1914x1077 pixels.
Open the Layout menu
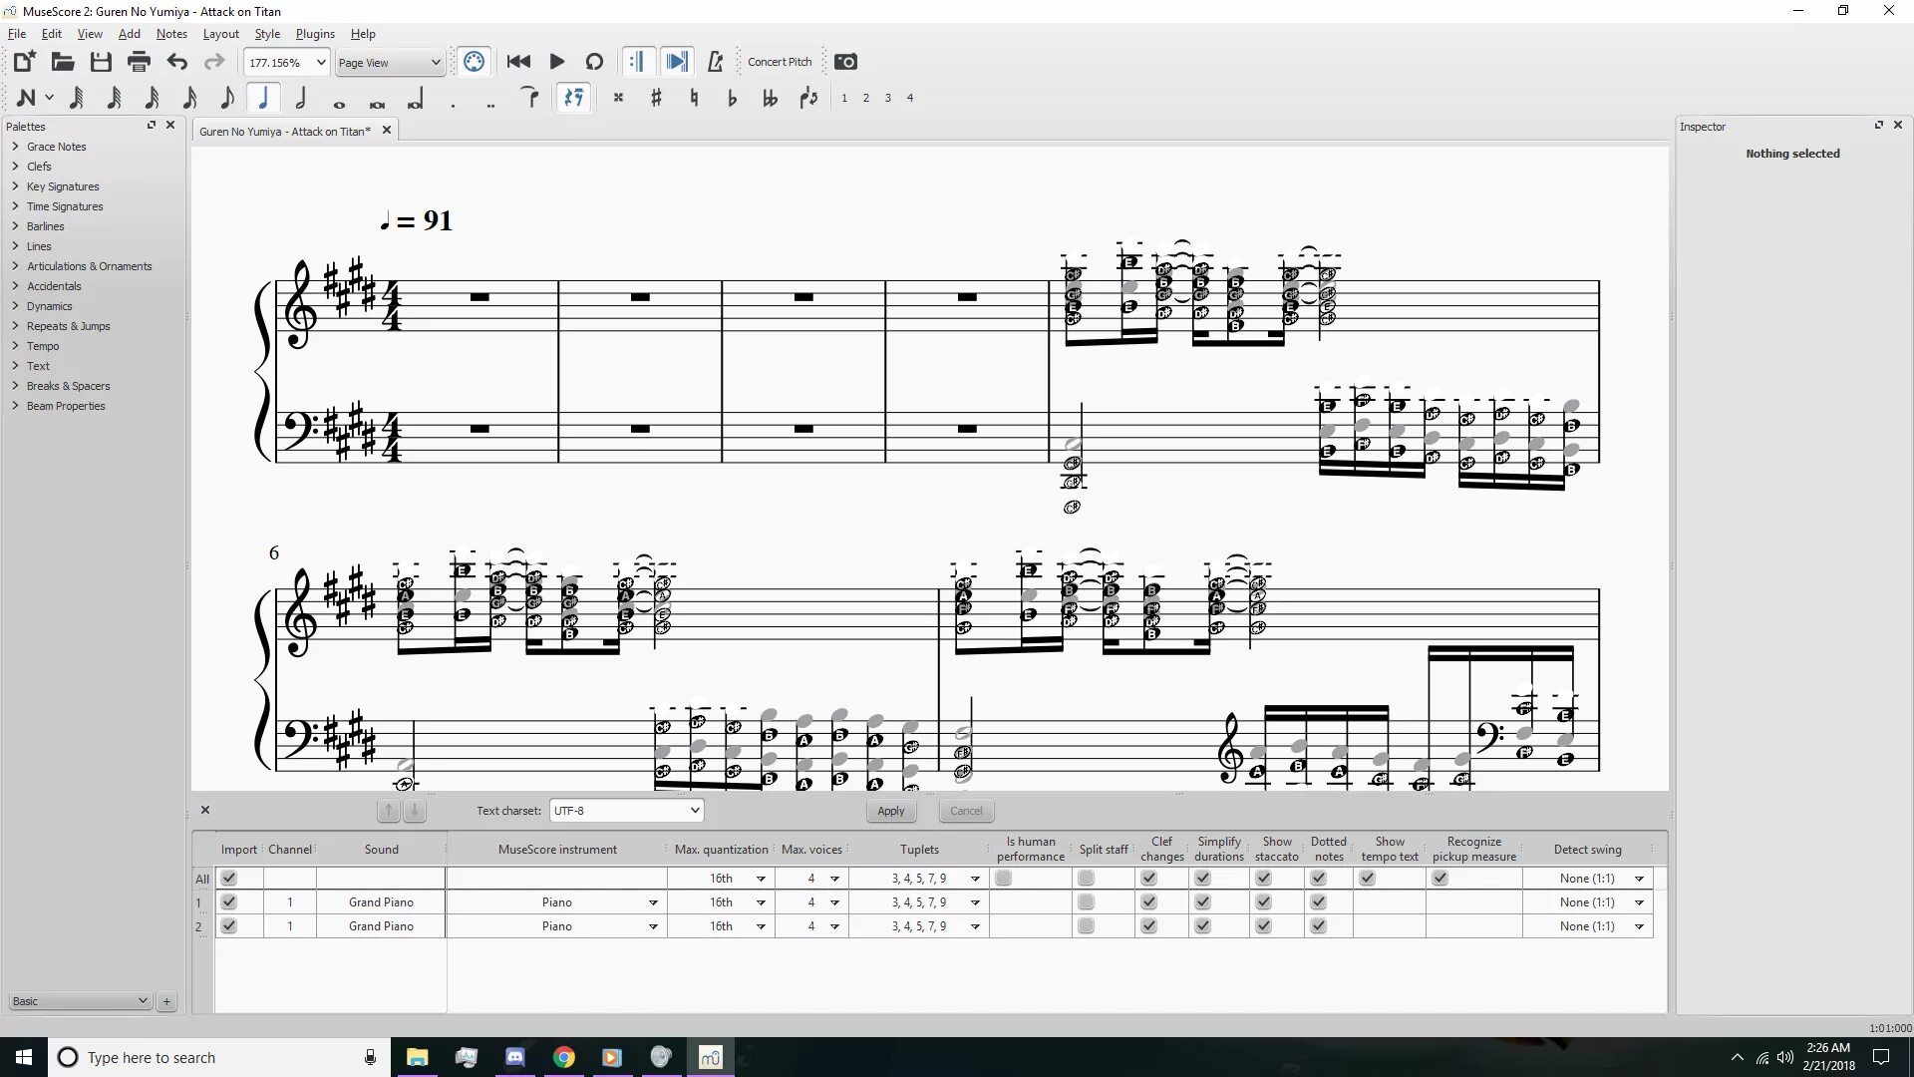click(x=220, y=34)
